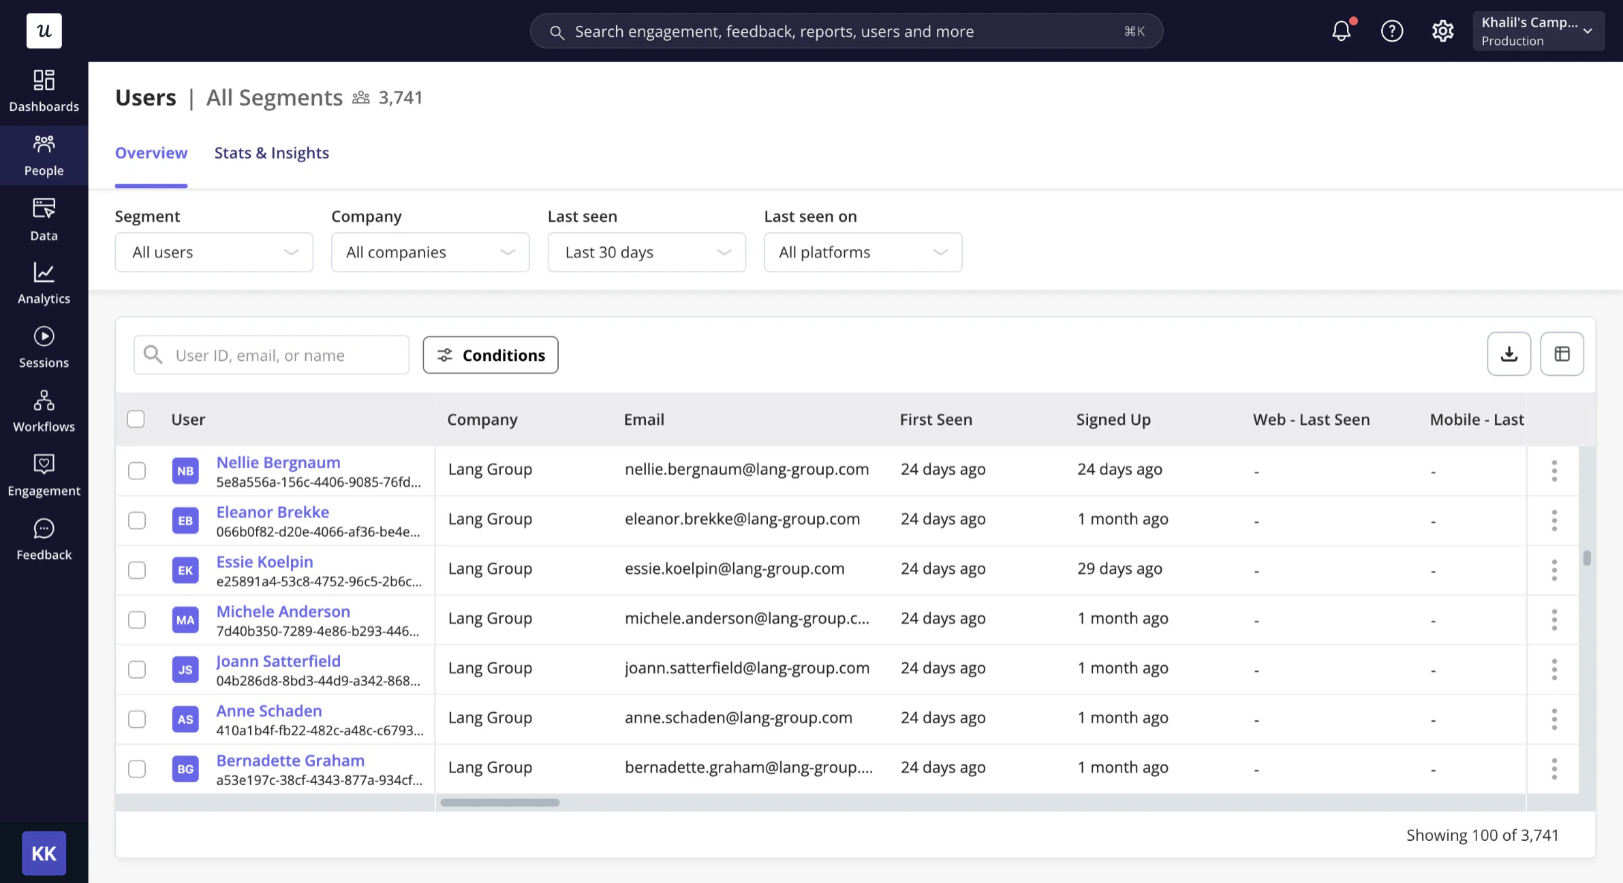This screenshot has width=1623, height=883.
Task: Sort by the Email column header
Action: (644, 419)
